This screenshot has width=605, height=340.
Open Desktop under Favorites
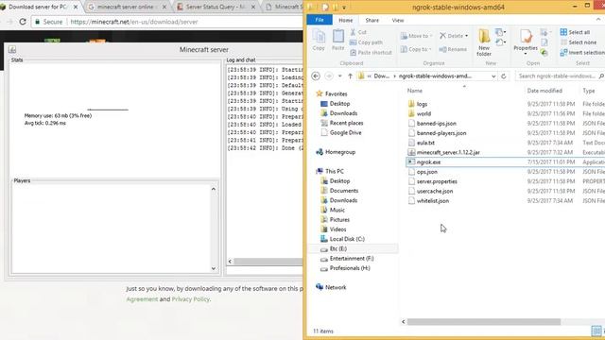[x=339, y=104]
